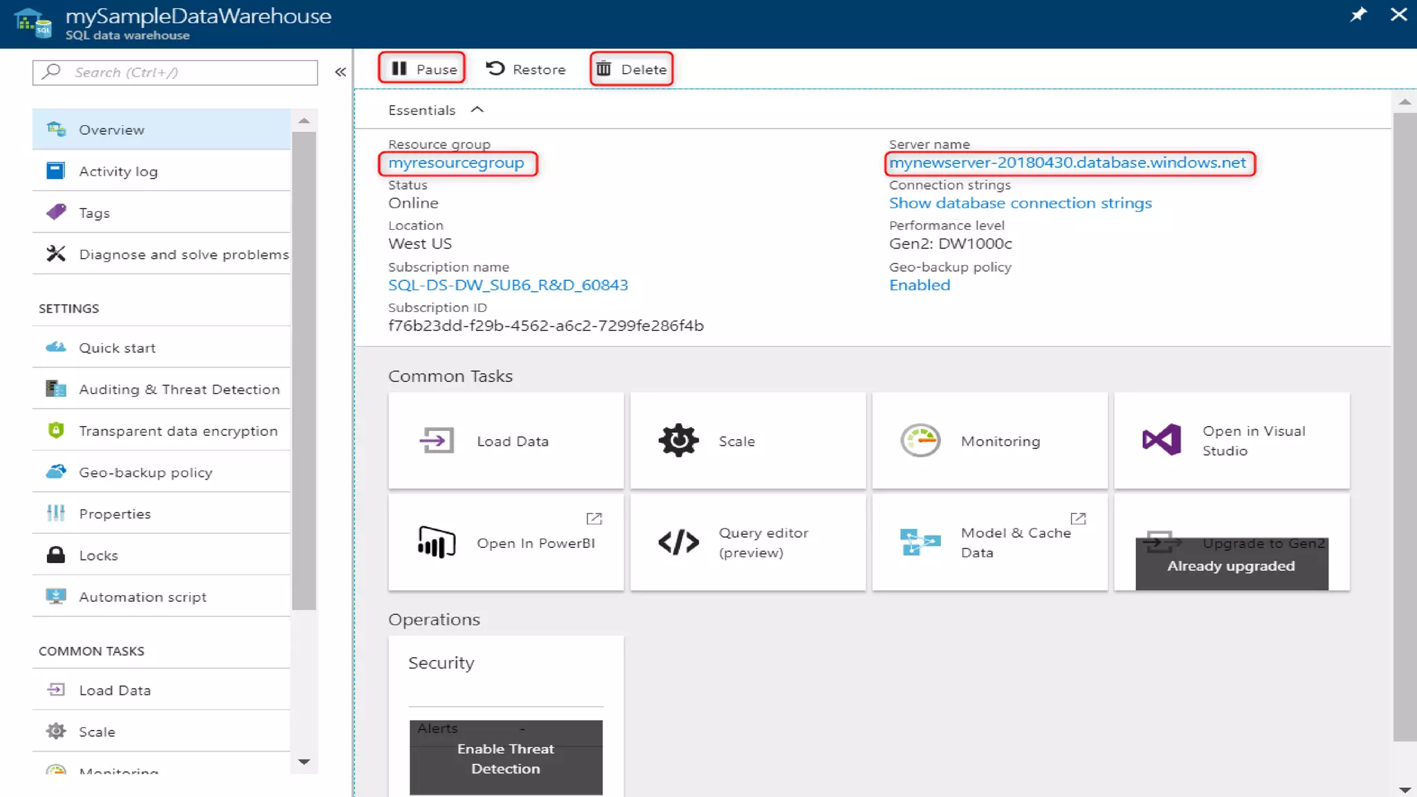Focus the Search (Ctrl+/) field
The image size is (1417, 797).
(175, 72)
